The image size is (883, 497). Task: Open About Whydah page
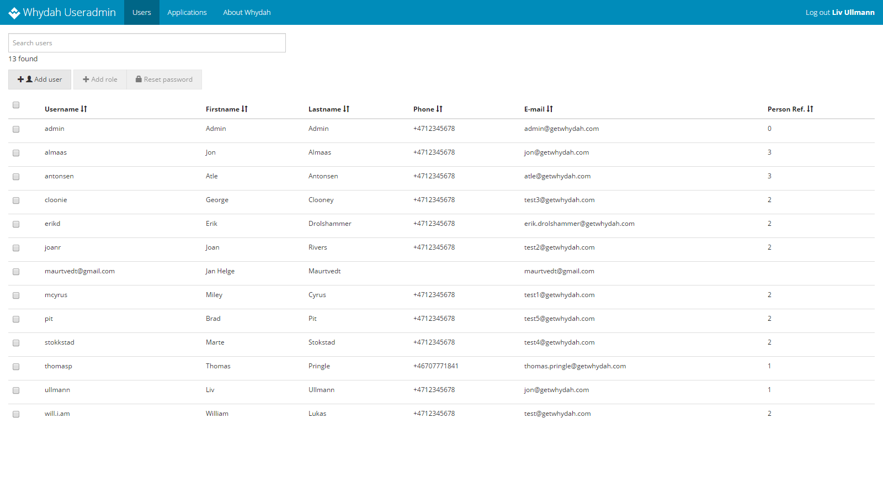[x=247, y=12]
